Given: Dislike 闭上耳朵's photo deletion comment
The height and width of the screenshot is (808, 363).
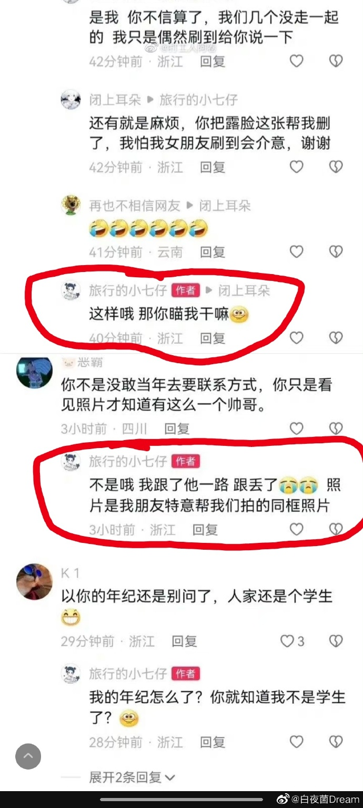Looking at the screenshot, I should [336, 167].
